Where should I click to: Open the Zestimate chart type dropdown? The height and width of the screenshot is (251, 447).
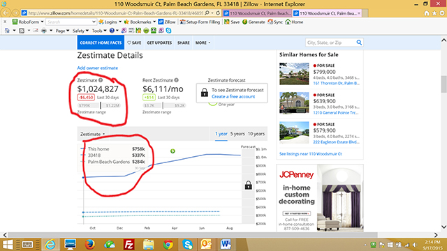pos(92,134)
